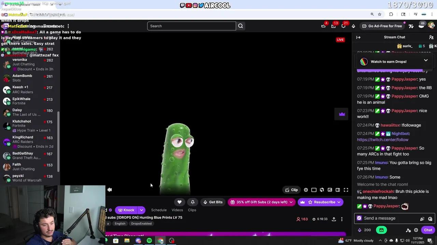Enter fullscreen video mode
The height and width of the screenshot is (245, 437).
pos(346,190)
